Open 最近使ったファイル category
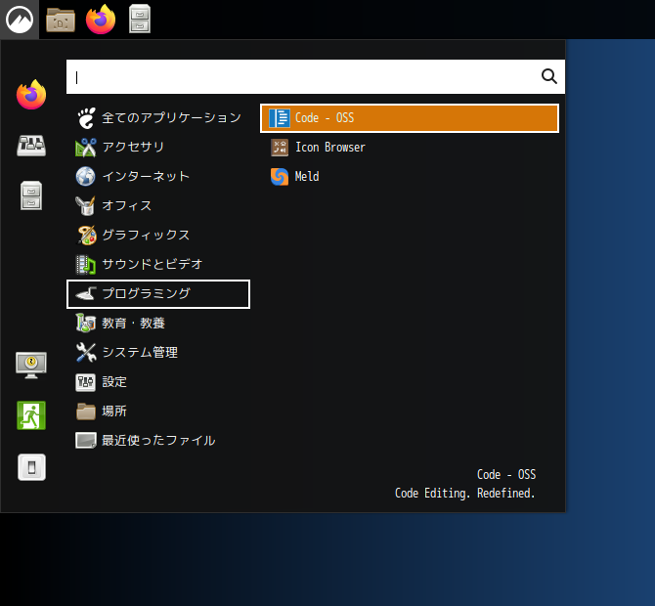 [158, 441]
